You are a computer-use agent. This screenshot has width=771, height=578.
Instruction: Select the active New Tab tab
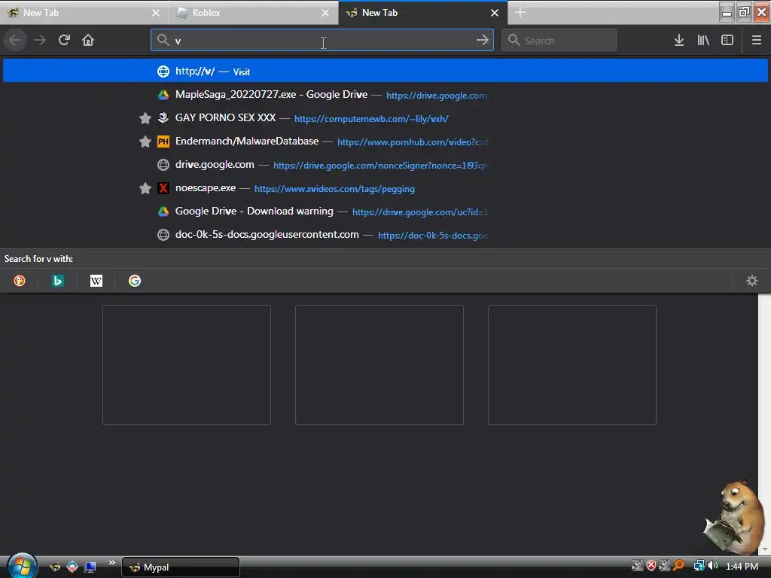pyautogui.click(x=423, y=13)
